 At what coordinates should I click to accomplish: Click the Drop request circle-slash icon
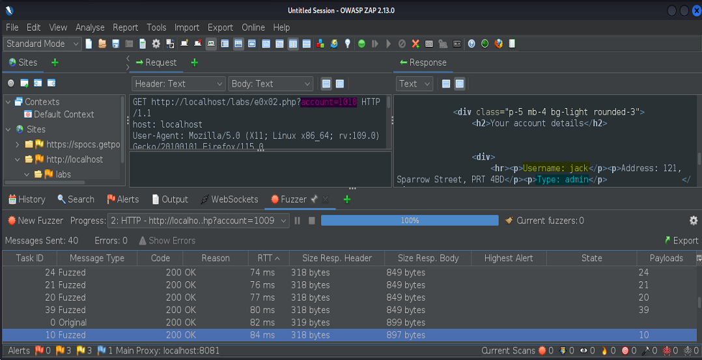pos(402,44)
